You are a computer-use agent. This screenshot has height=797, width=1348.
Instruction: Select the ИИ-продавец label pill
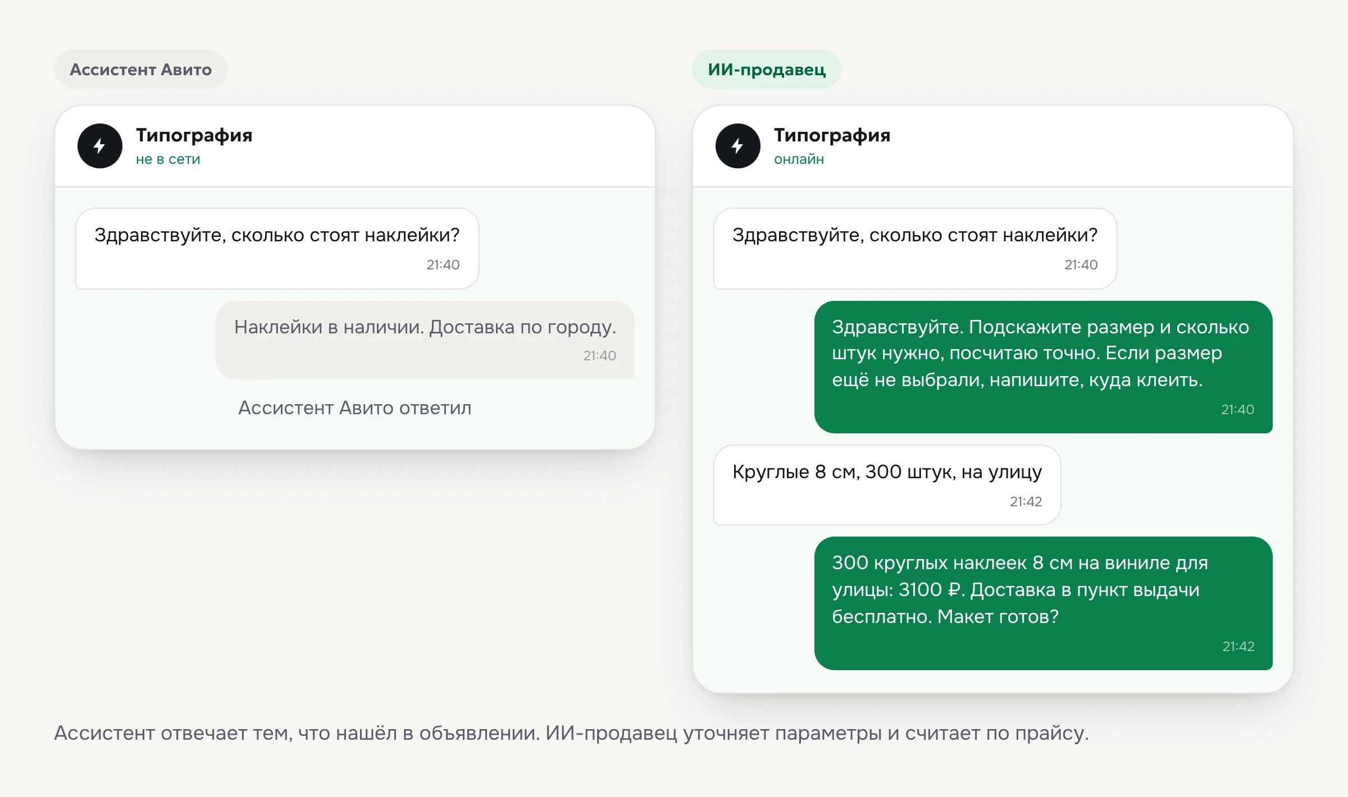[767, 70]
